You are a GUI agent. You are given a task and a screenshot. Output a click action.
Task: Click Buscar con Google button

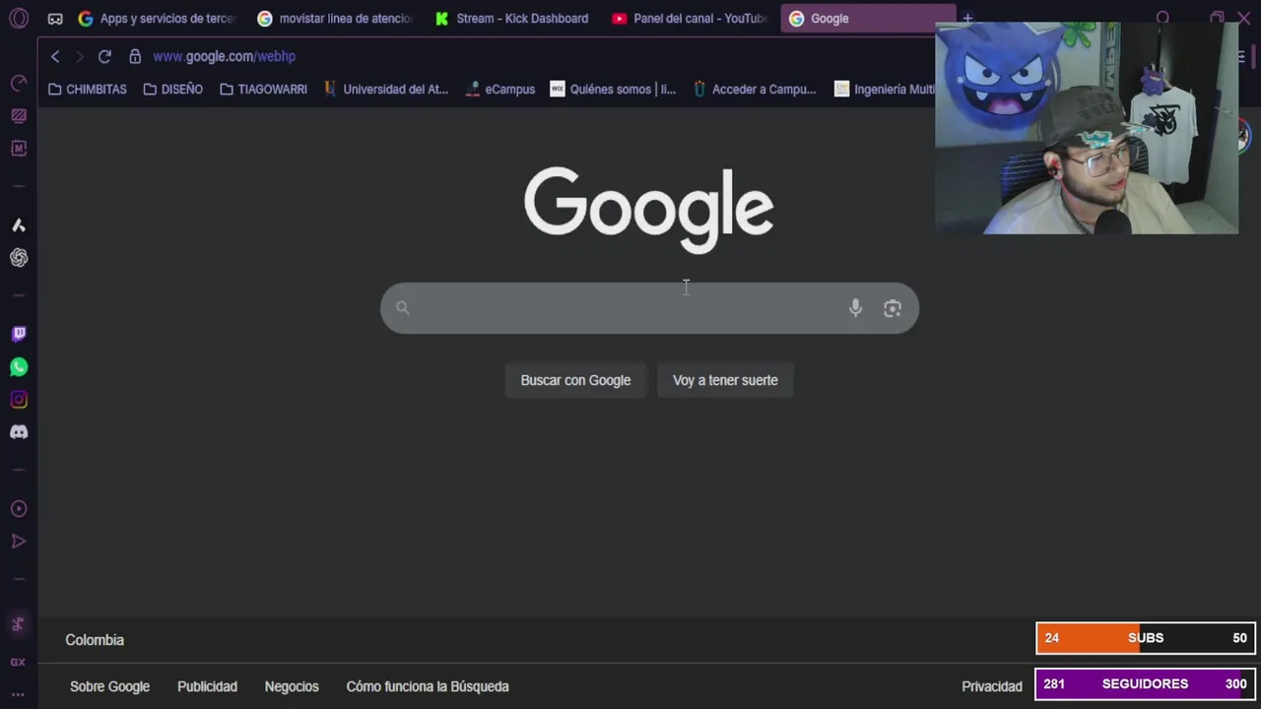575,380
